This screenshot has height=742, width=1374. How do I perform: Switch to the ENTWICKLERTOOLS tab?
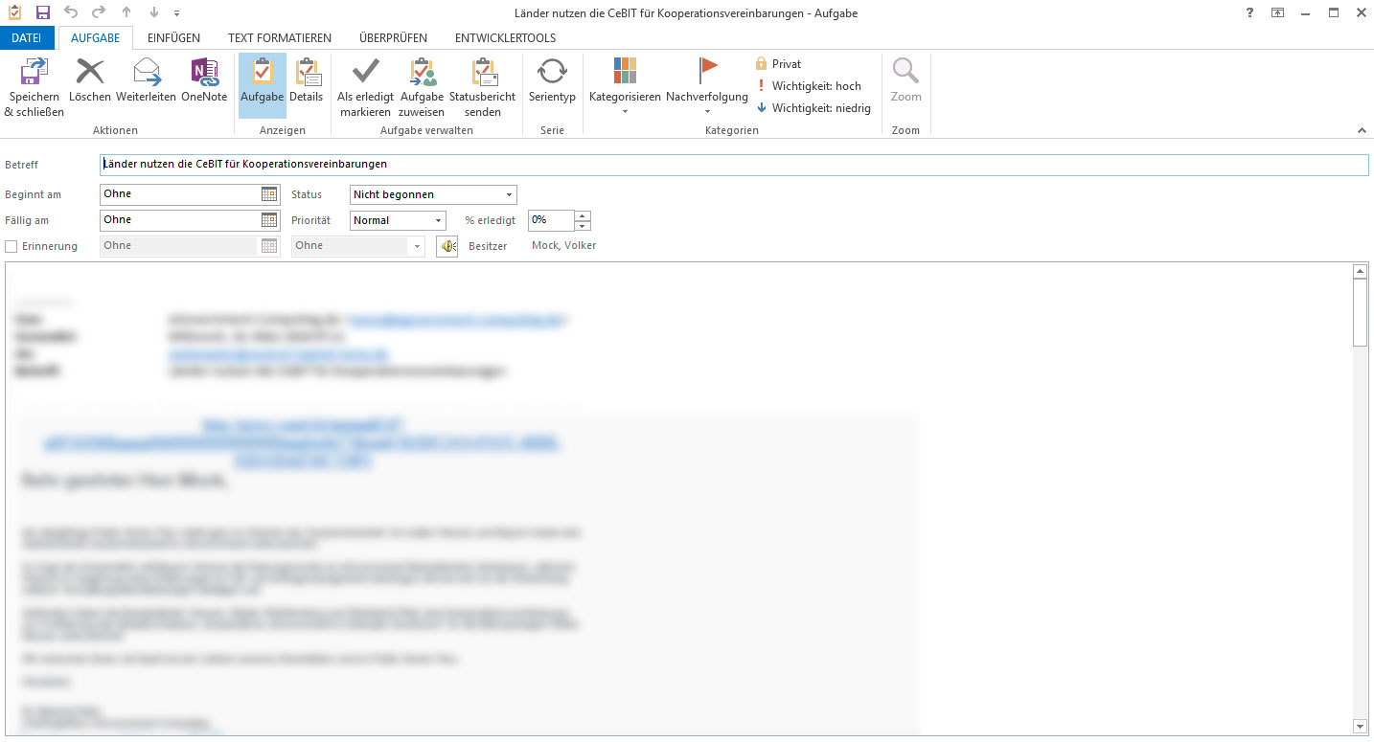click(505, 37)
